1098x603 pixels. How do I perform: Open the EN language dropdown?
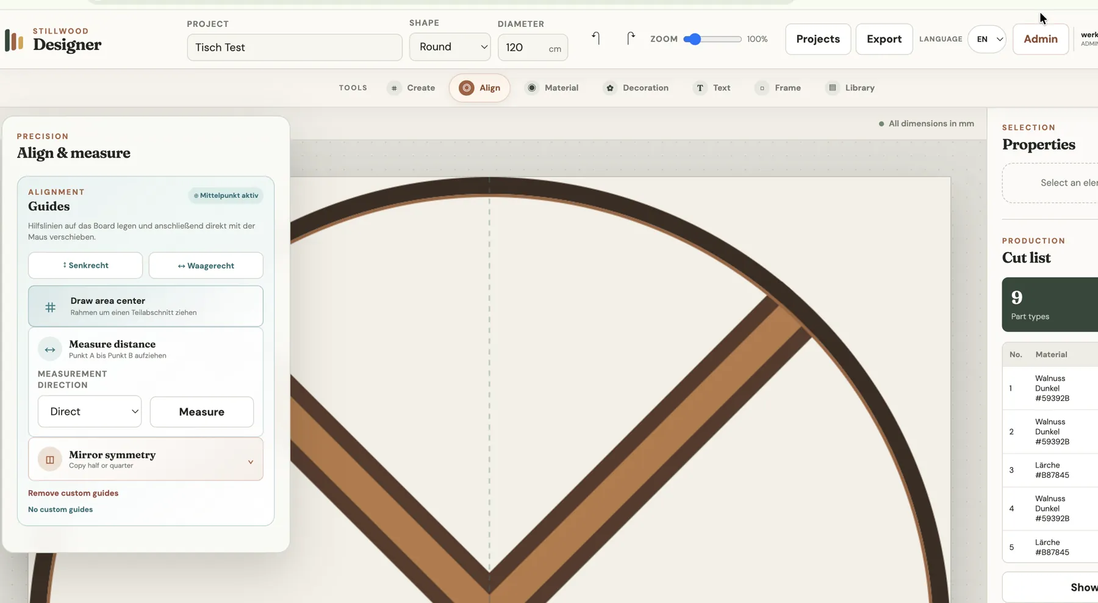(x=987, y=39)
